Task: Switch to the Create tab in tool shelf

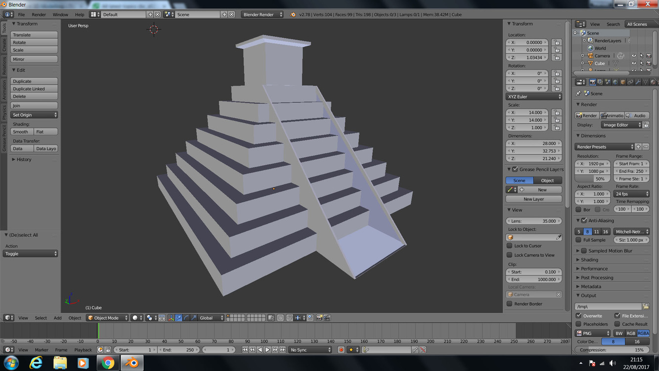Action: pos(4,45)
